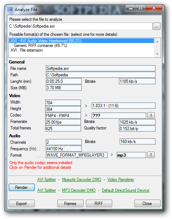The width and height of the screenshot is (172, 219).
Task: Open the MP3 Decoder DMO link
Action: [79, 190]
